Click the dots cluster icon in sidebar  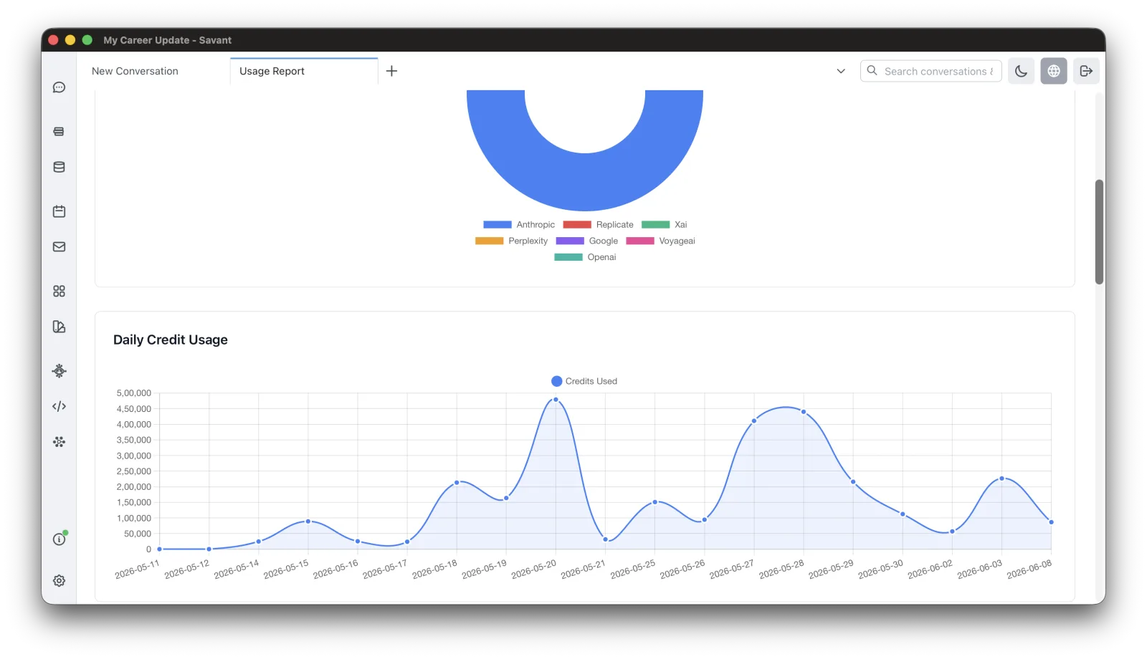(59, 442)
